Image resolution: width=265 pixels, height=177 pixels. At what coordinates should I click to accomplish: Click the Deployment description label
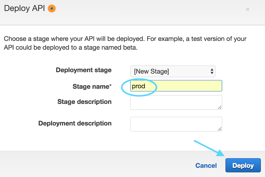click(x=75, y=123)
